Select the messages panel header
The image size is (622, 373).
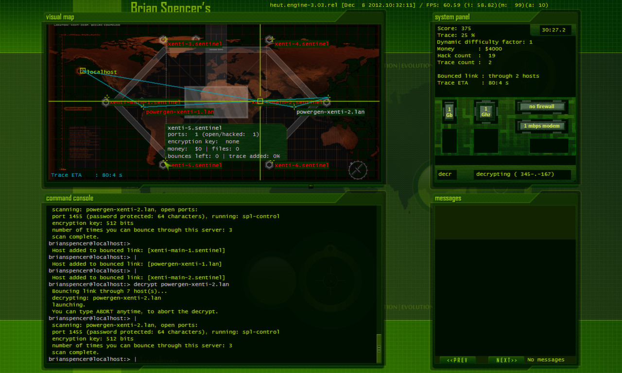point(449,198)
